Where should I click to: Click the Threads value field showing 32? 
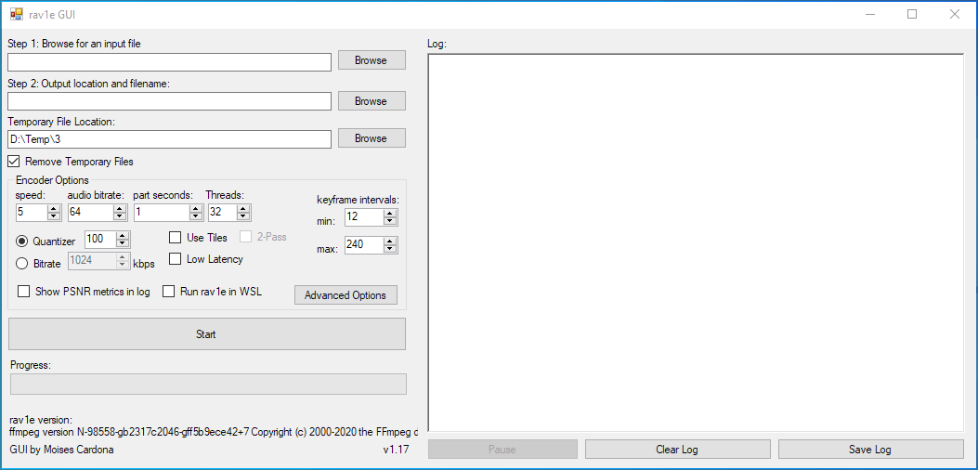click(222, 212)
